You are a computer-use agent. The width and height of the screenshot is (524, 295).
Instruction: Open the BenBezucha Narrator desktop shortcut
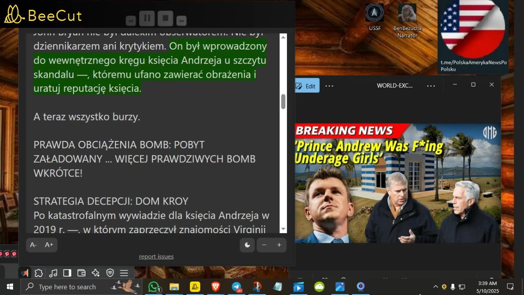[x=407, y=21]
